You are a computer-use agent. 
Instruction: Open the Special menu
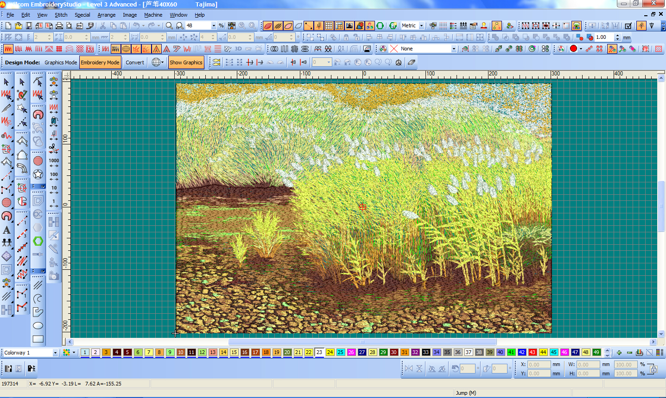(x=82, y=15)
